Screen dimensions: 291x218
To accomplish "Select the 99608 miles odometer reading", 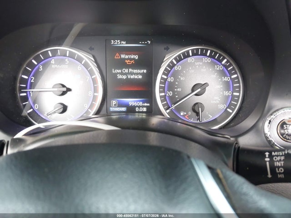I will (x=139, y=104).
